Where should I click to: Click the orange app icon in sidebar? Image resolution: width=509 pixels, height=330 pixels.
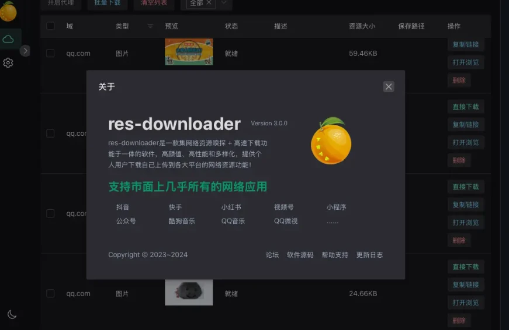tap(8, 11)
